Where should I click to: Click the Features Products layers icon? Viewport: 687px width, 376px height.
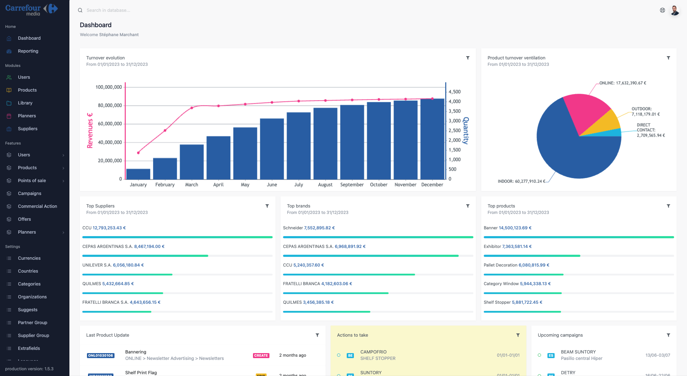pyautogui.click(x=9, y=168)
